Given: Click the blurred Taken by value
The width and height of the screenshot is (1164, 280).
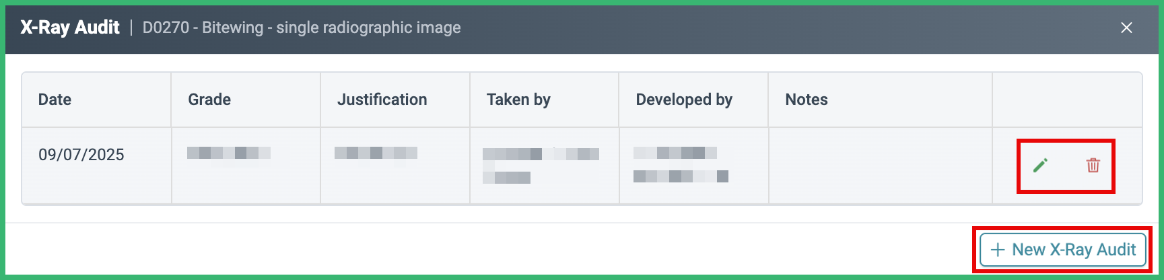Looking at the screenshot, I should (x=541, y=166).
